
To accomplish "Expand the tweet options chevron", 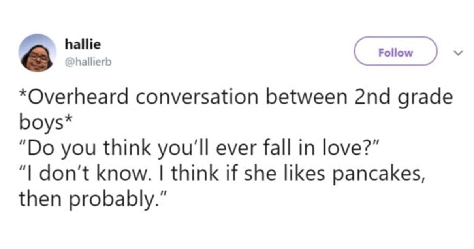I will tap(457, 52).
